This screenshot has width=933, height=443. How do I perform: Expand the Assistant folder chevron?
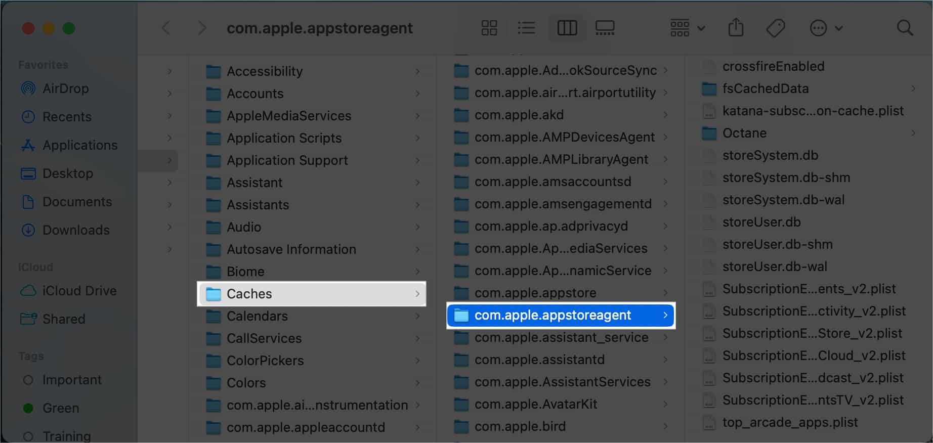[417, 183]
